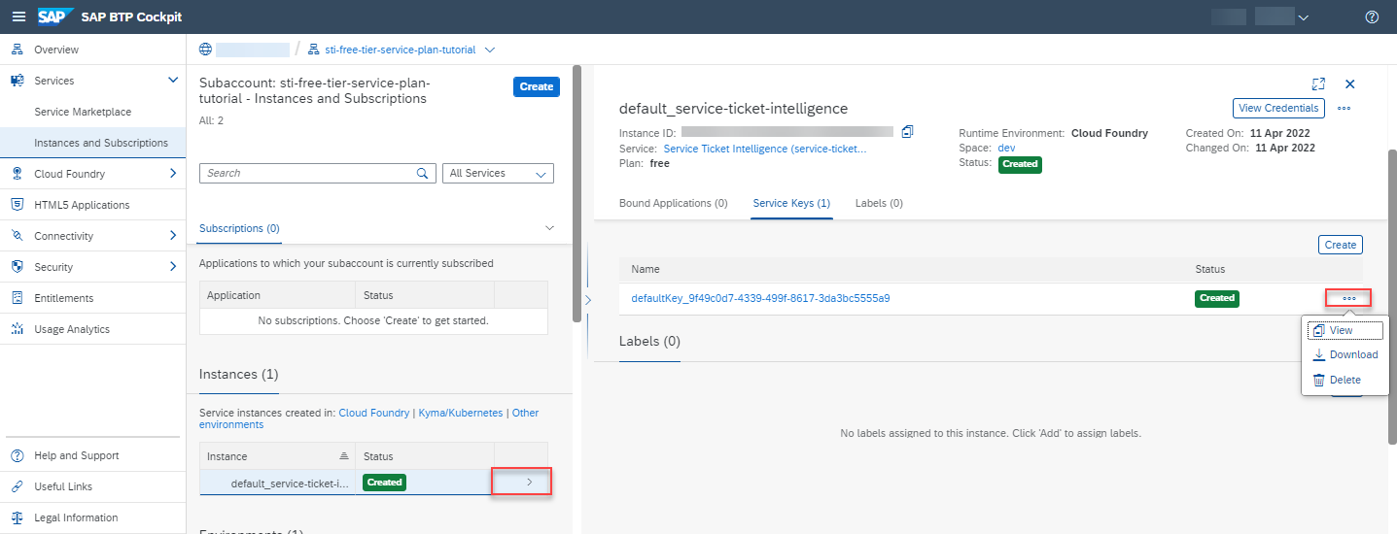Image resolution: width=1397 pixels, height=534 pixels.
Task: Click the search magnifier icon
Action: (423, 173)
